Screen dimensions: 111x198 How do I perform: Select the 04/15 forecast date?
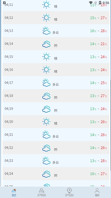click(9, 57)
